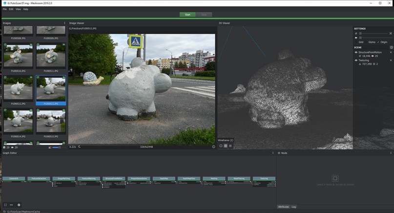Screen dimensions: 394x213
Task: Select the solid render mode icon
Action: tap(221, 146)
